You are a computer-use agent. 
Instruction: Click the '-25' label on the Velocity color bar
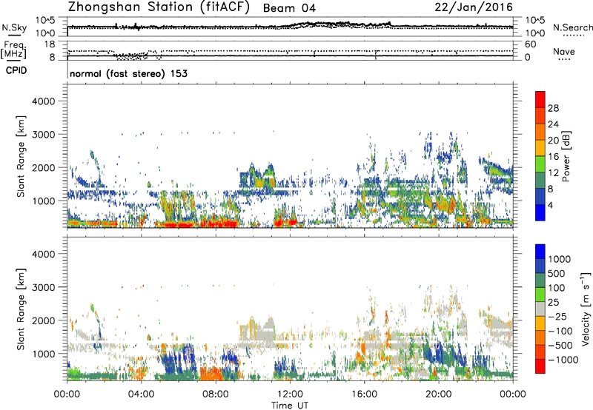point(557,316)
